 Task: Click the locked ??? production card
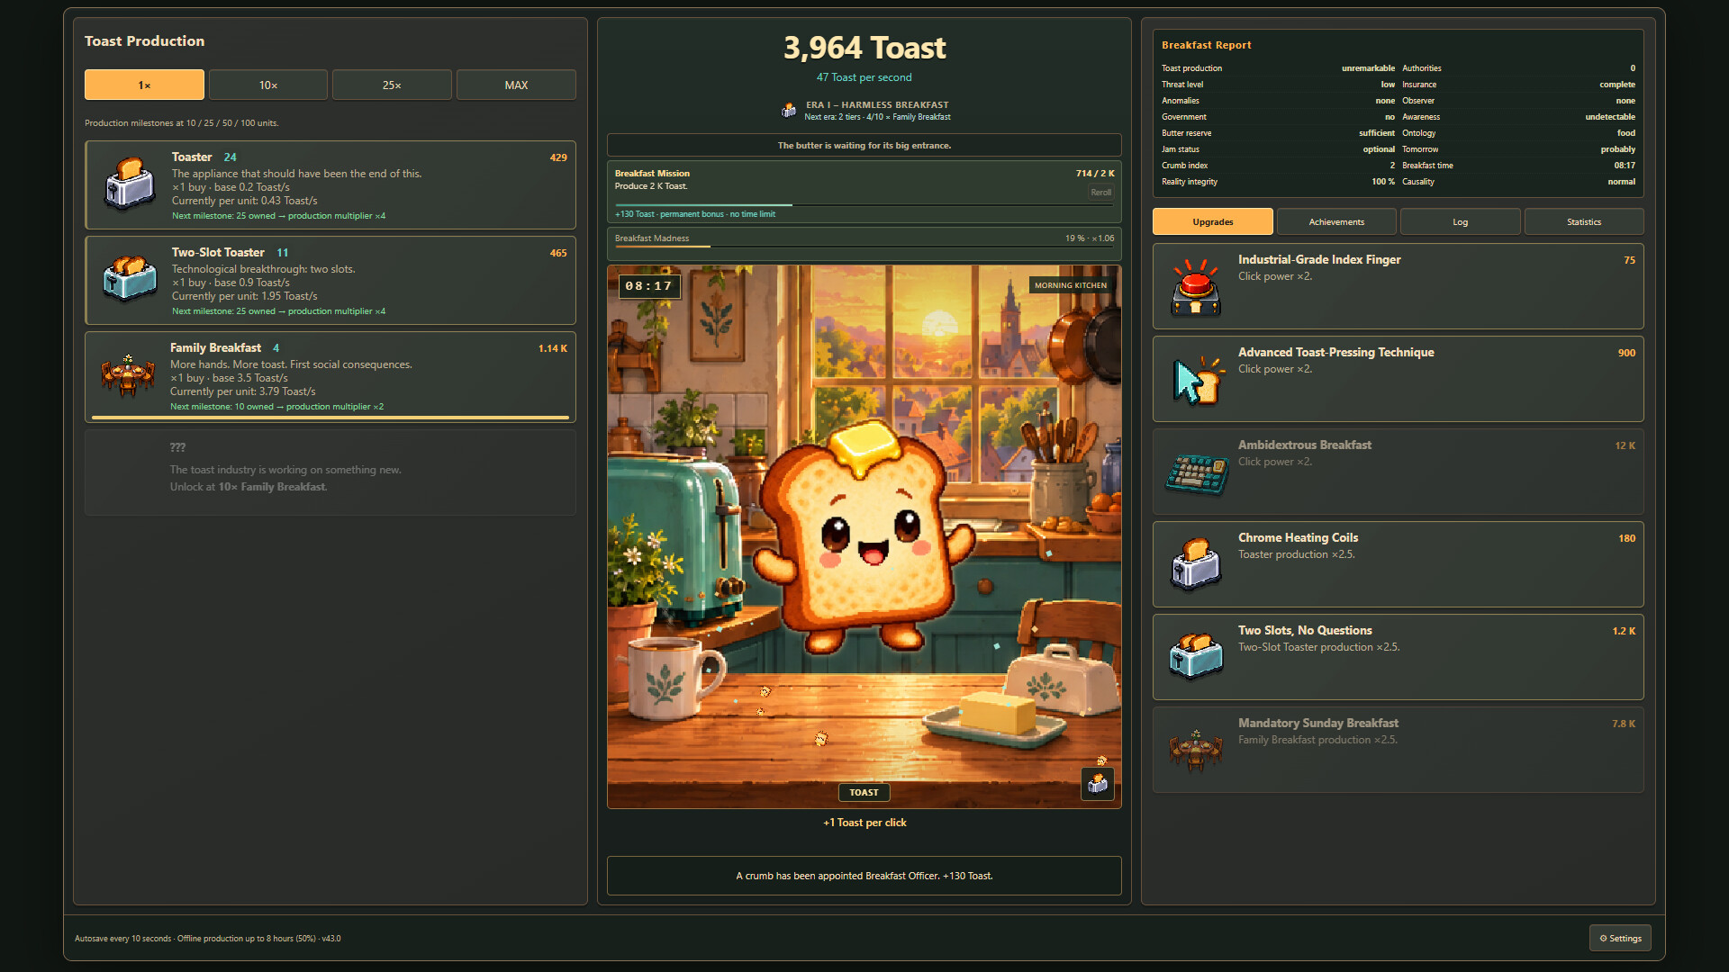coord(330,472)
